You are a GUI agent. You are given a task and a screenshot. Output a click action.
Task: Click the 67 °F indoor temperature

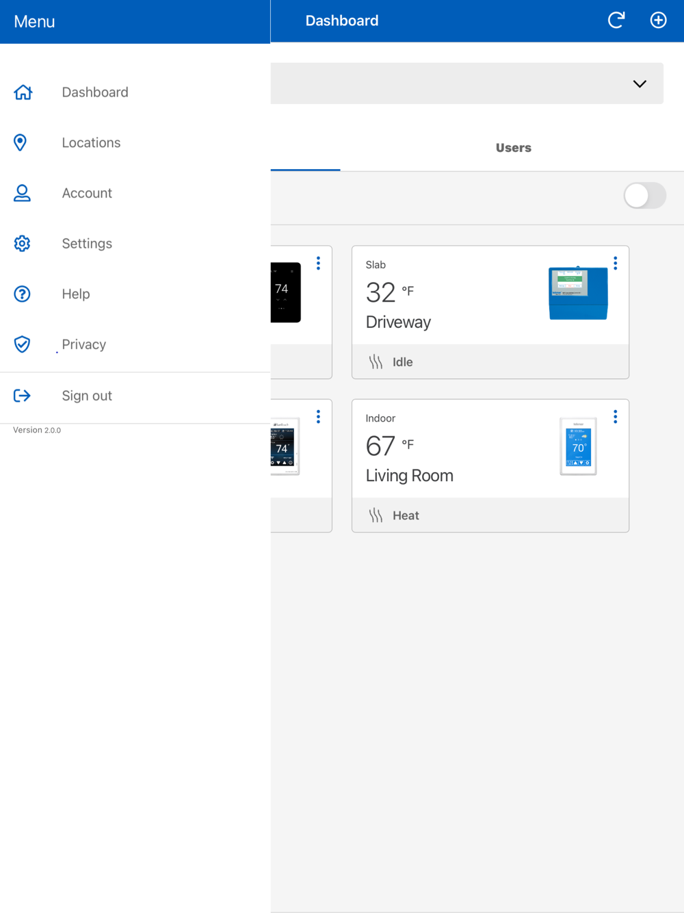[x=390, y=446]
